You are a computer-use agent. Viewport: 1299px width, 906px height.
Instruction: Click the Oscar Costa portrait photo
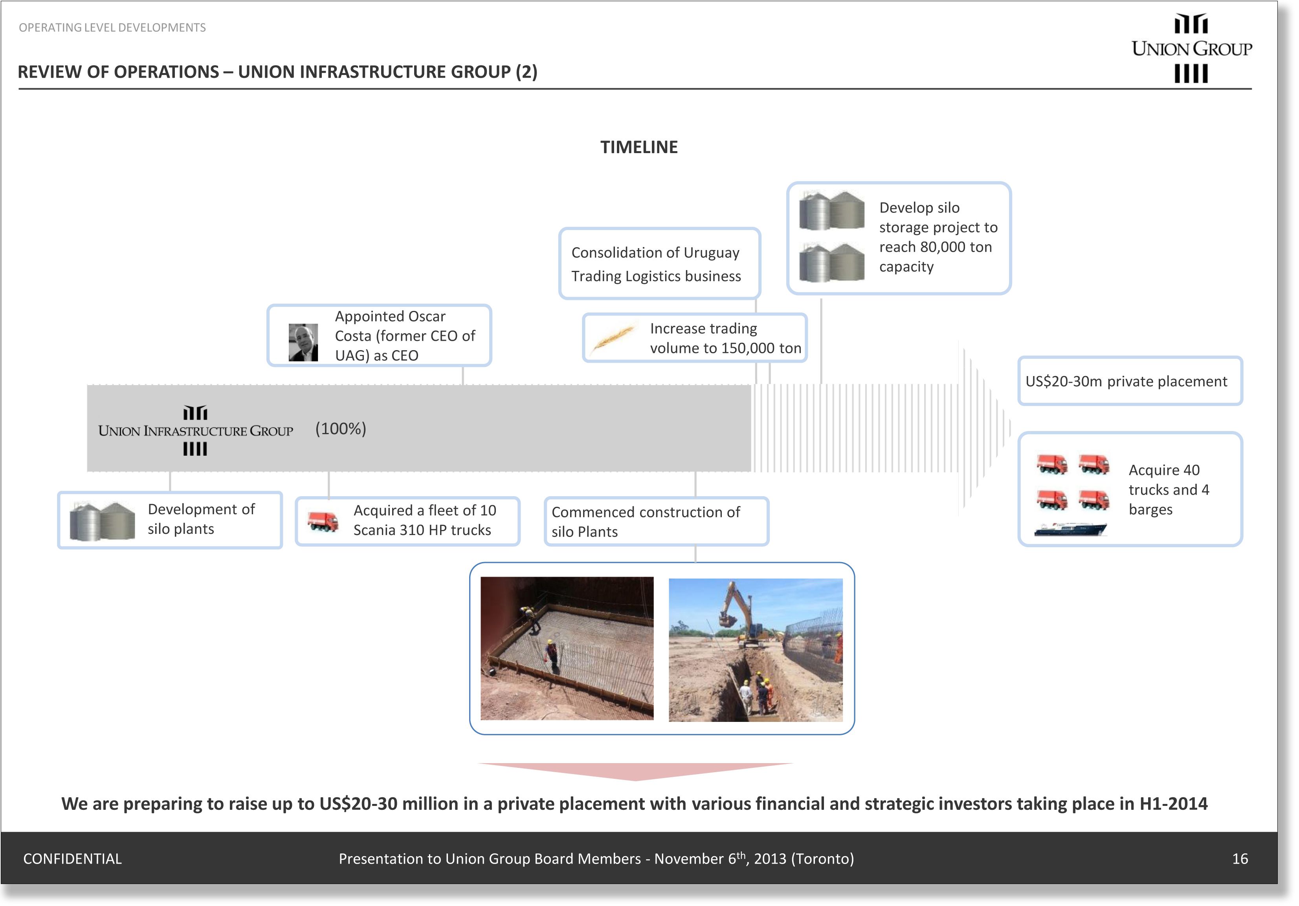click(x=303, y=343)
